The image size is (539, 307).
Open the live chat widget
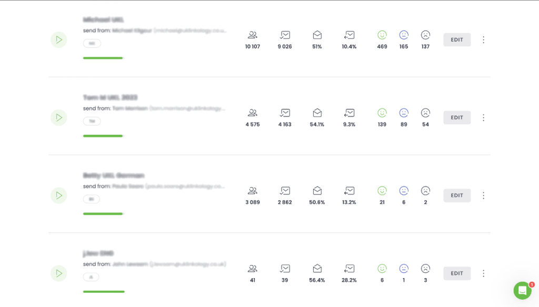coord(523,291)
